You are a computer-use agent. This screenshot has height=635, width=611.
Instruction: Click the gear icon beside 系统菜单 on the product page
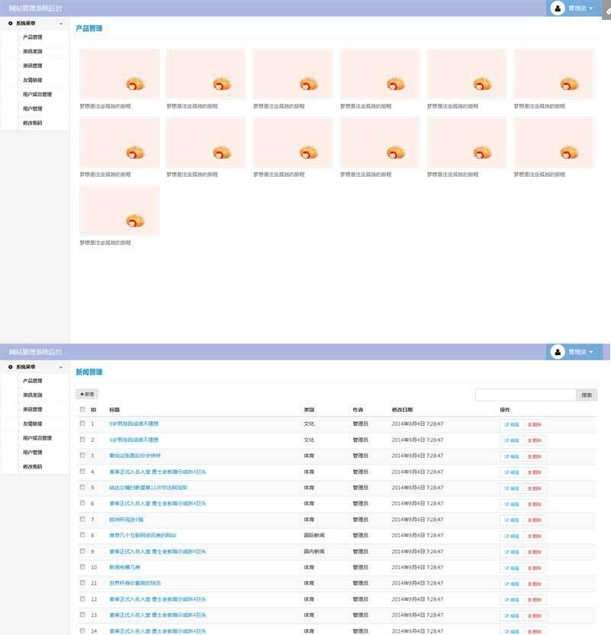[10, 24]
